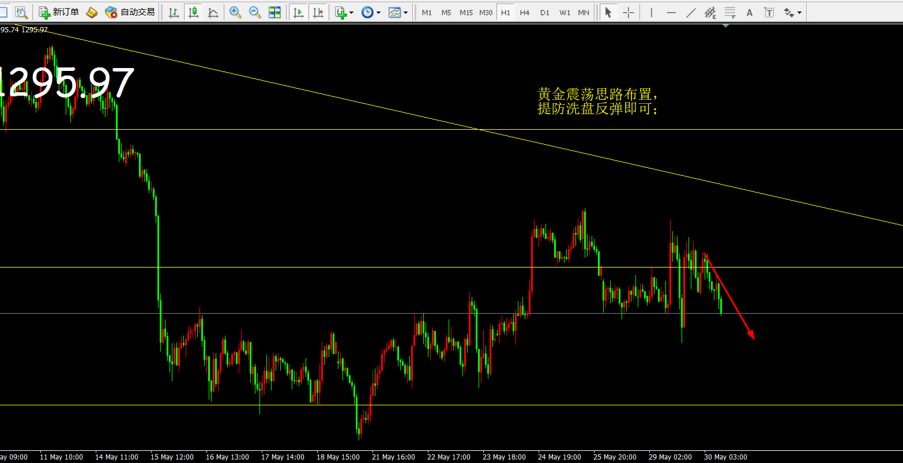Click the 23 May 18:00 time label
The image size is (903, 463).
coord(504,457)
